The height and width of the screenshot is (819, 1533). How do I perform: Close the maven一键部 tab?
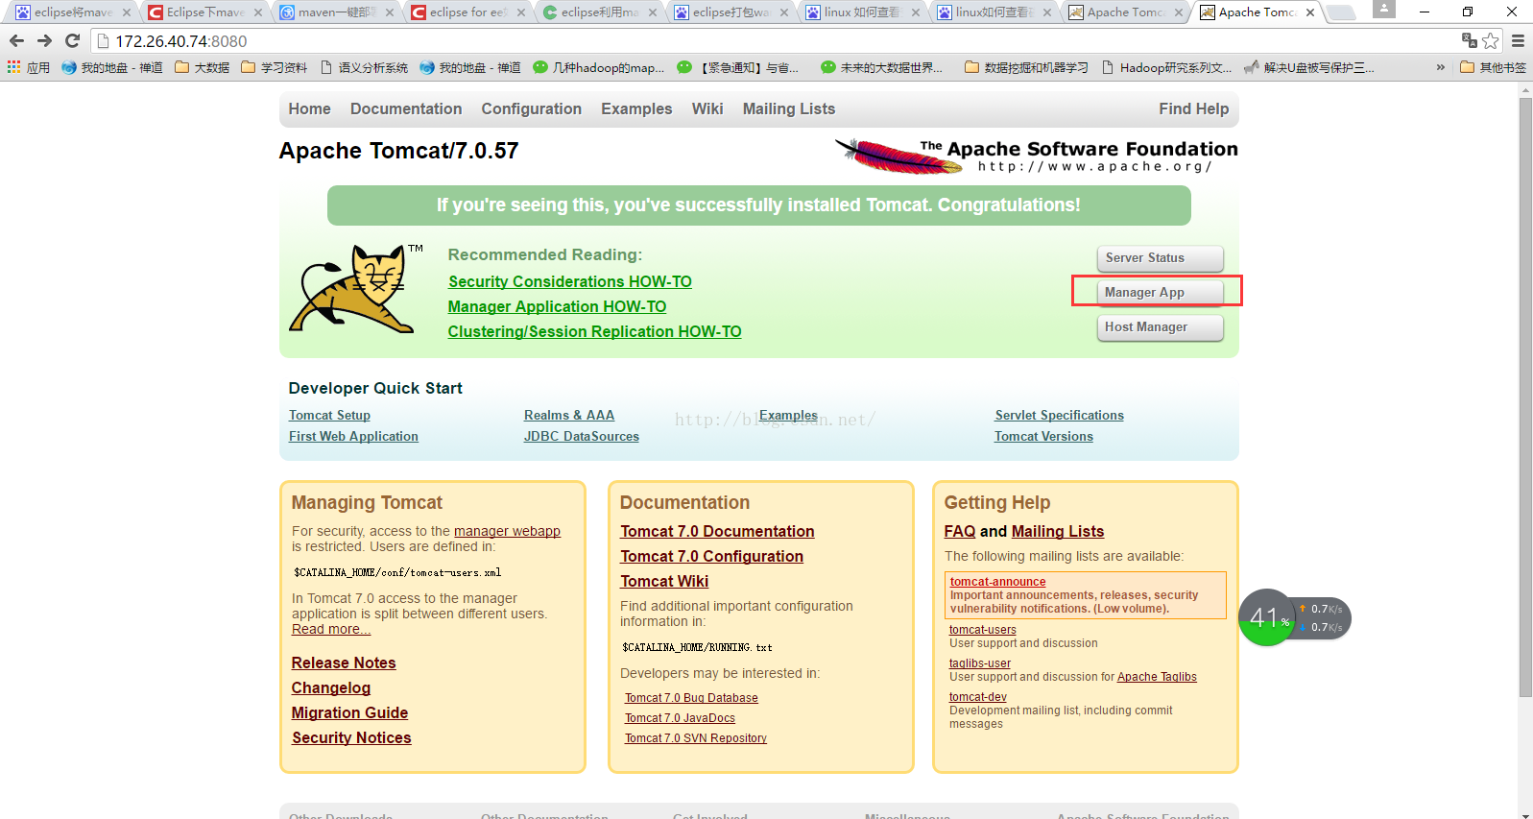pos(389,12)
